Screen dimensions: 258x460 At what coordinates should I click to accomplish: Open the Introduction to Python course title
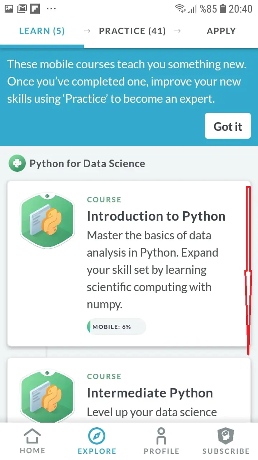[156, 216]
